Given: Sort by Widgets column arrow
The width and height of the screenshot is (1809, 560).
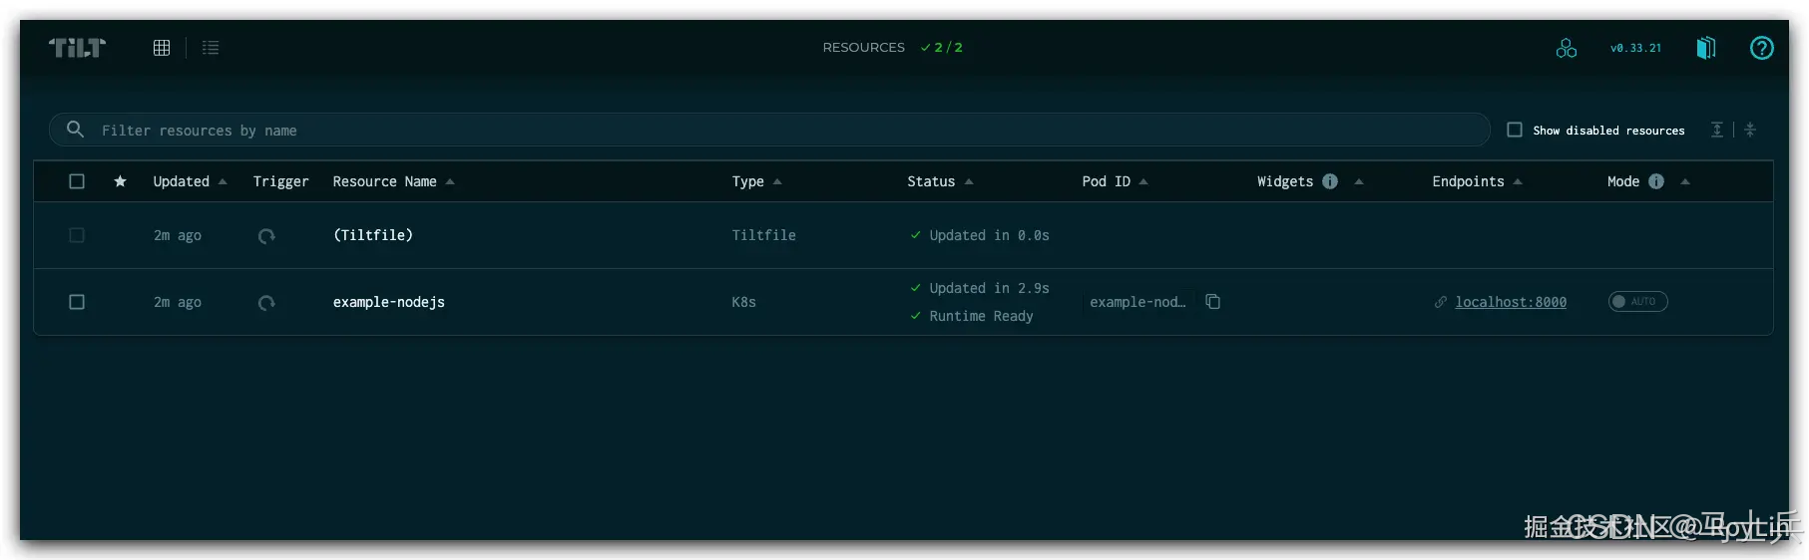Looking at the screenshot, I should point(1359,181).
